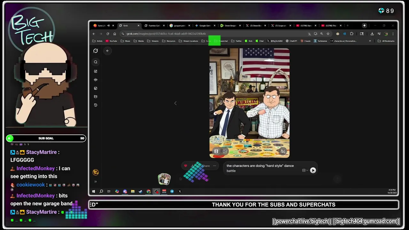Edit the hard style dance prompt text

260,168
